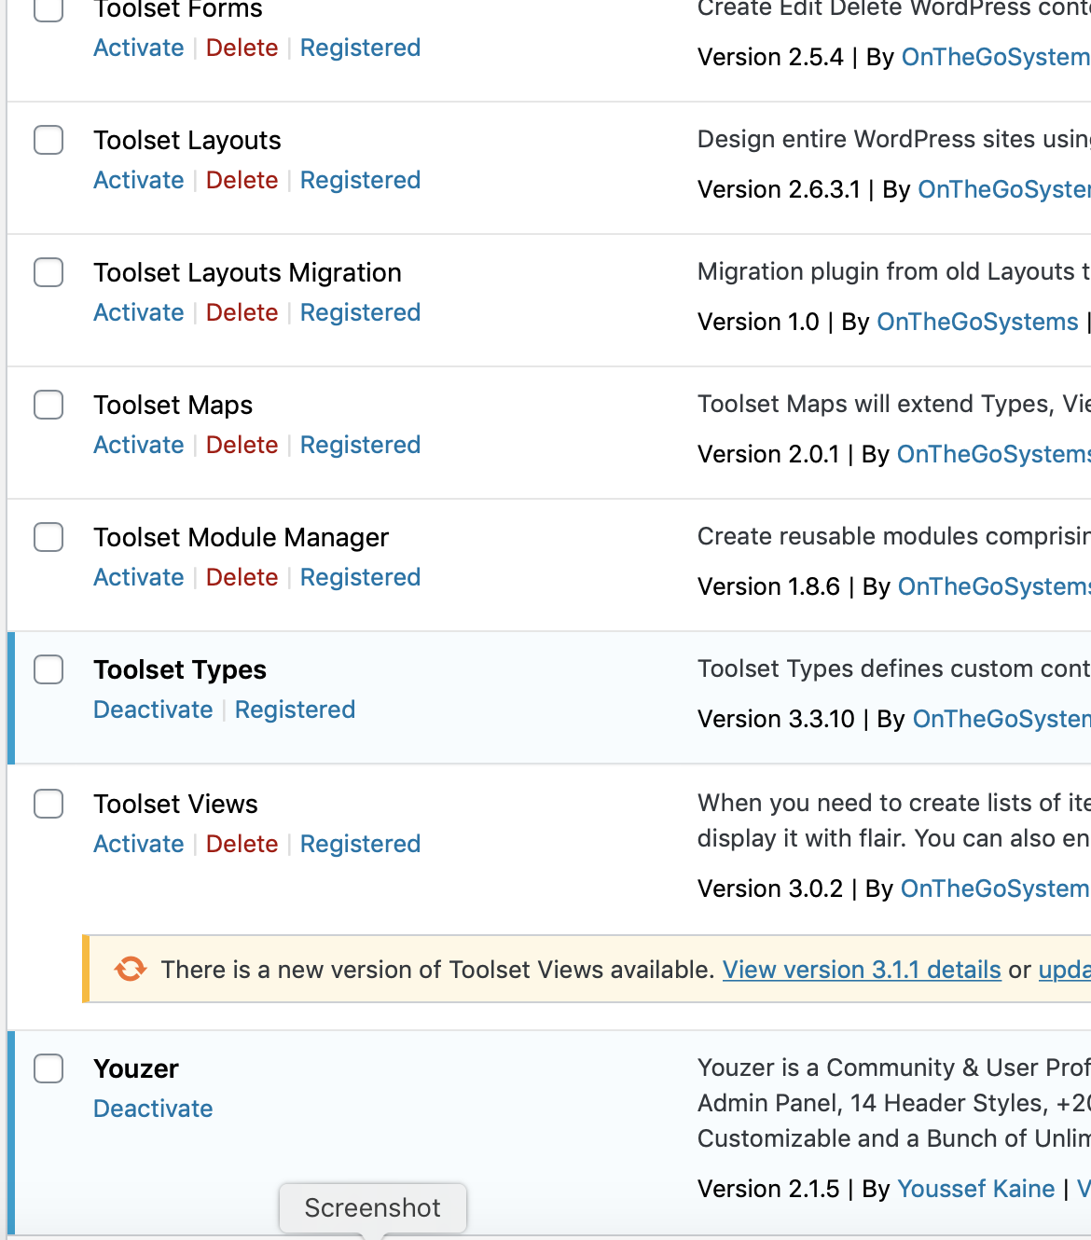Click the Toolset Layouts Migration plugin title
The height and width of the screenshot is (1240, 1091).
point(248,272)
